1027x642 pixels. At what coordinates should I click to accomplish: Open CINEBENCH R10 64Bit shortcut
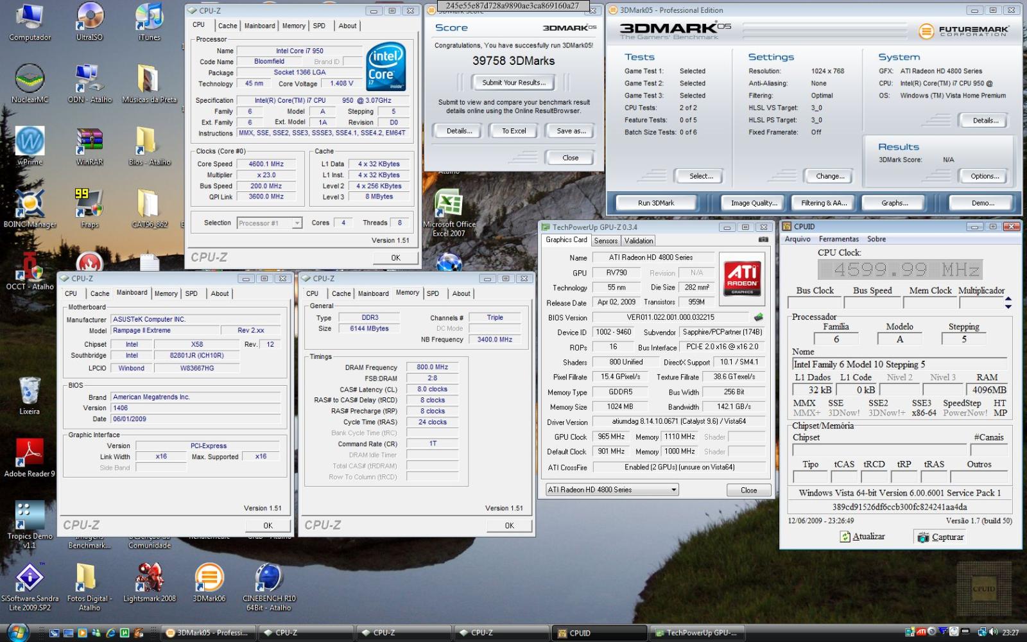pos(269,586)
